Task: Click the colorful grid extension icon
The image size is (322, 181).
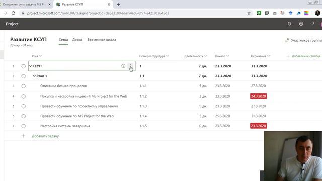Action: pyautogui.click(x=306, y=13)
